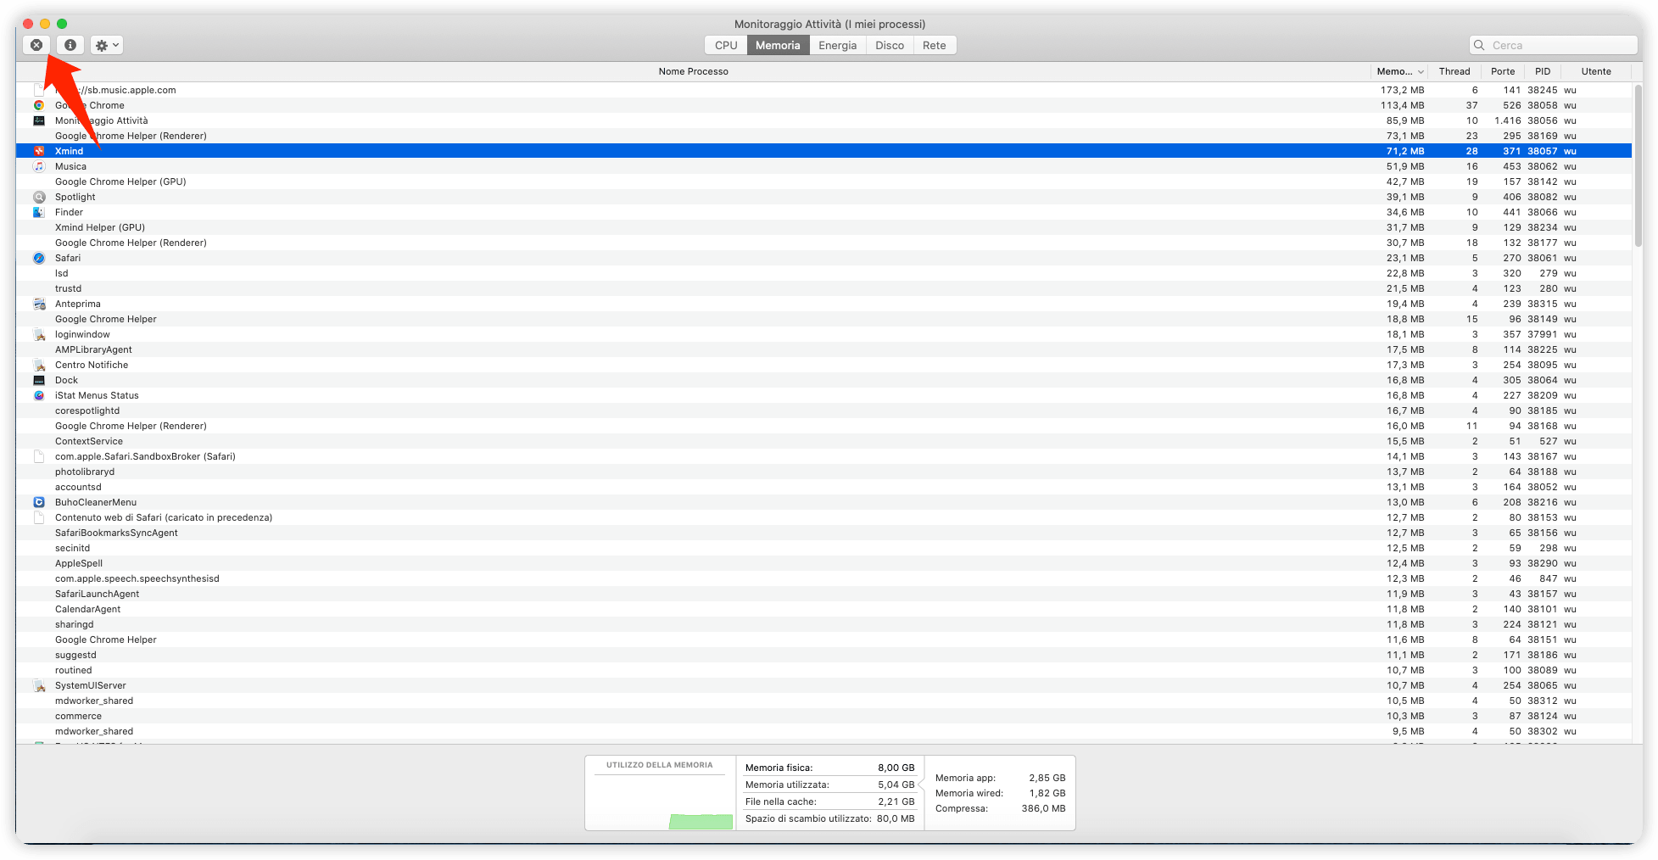Click the Cerca search field
This screenshot has height=860, width=1658.
(x=1554, y=45)
